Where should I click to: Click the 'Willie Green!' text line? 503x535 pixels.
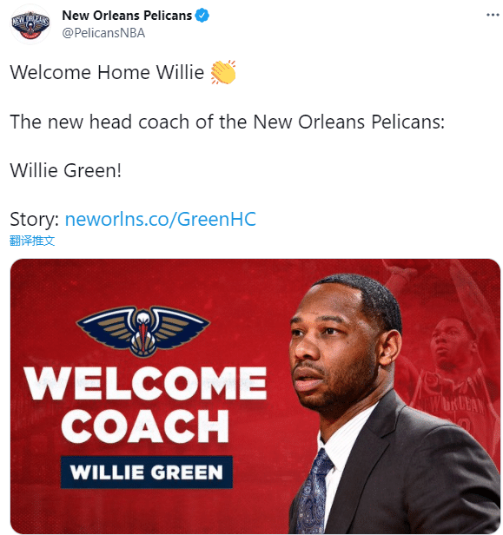pos(65,170)
